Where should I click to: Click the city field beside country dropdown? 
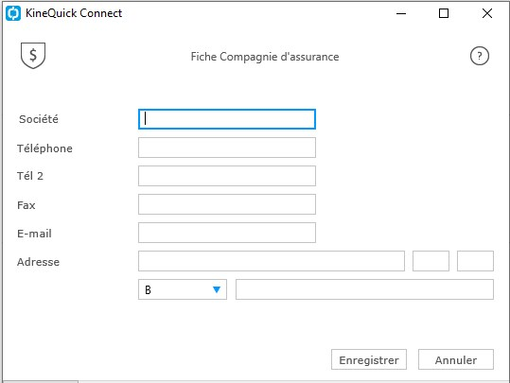point(364,289)
